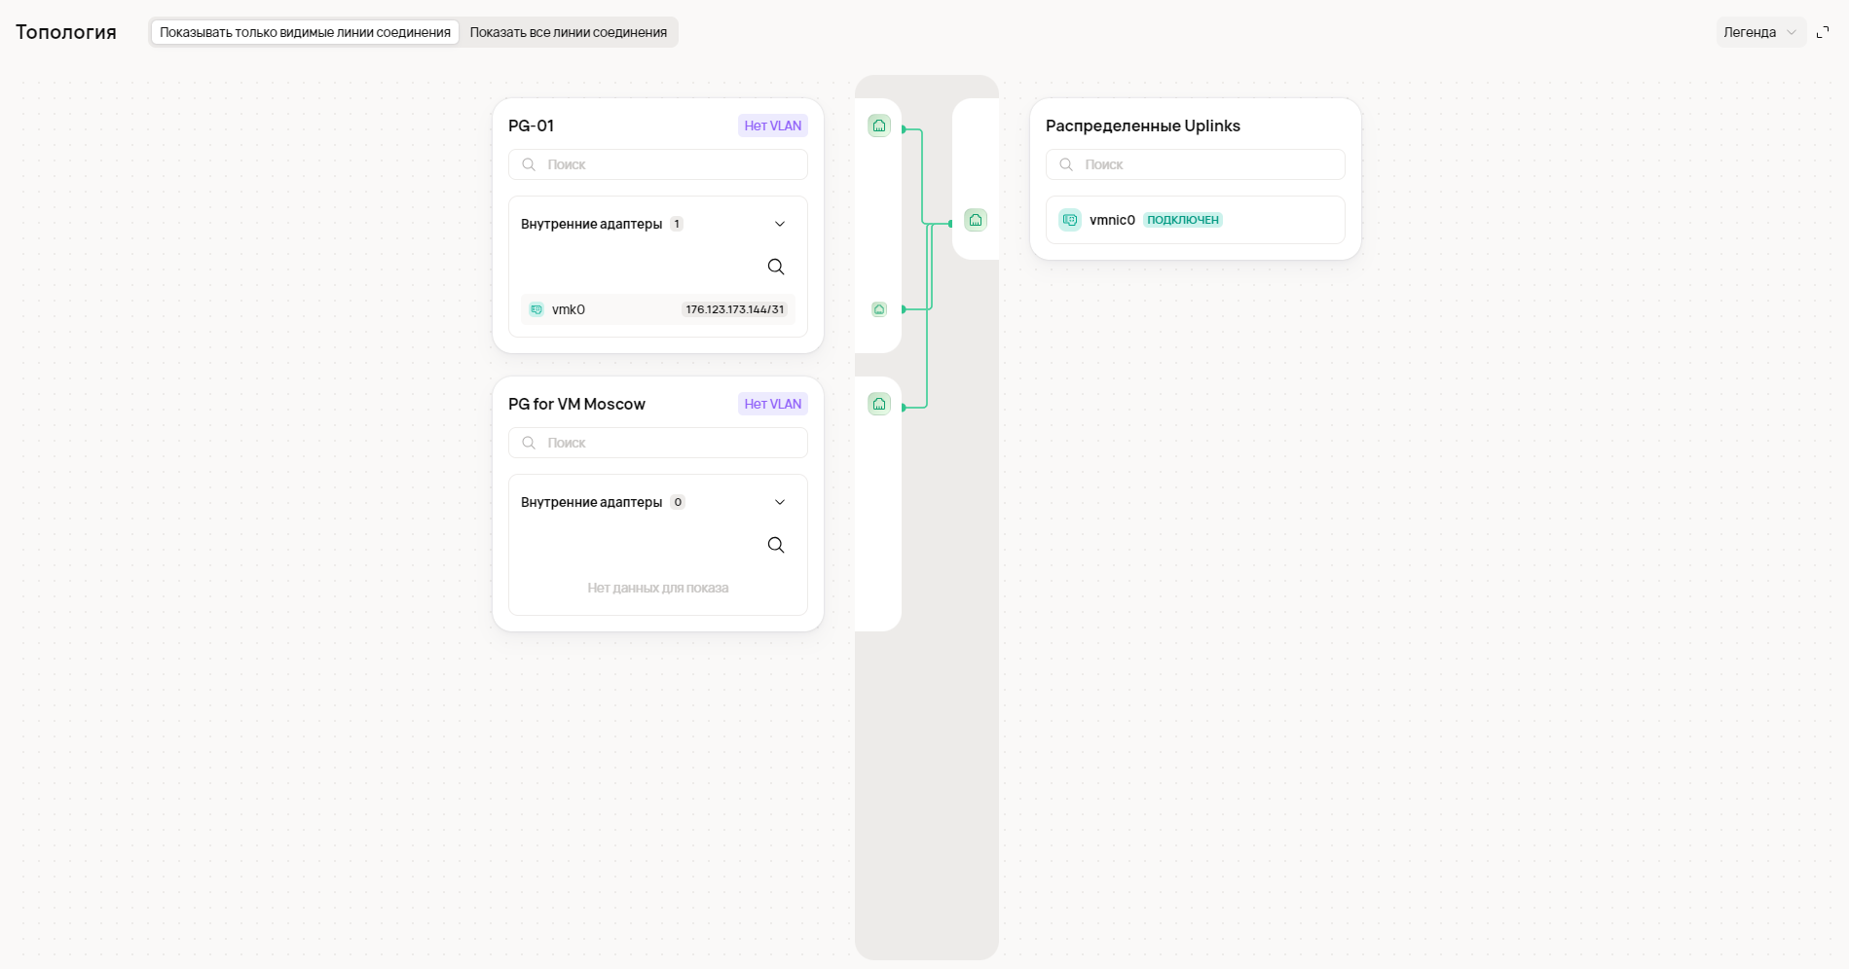Collapse Внутренние адаптеры in PG for VM Moscow
This screenshot has width=1849, height=969.
780,502
